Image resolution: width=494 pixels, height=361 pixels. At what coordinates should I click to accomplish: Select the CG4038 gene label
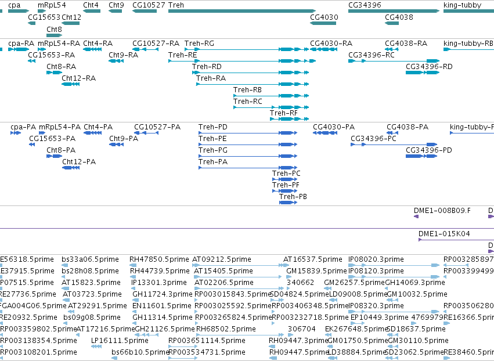coord(399,17)
